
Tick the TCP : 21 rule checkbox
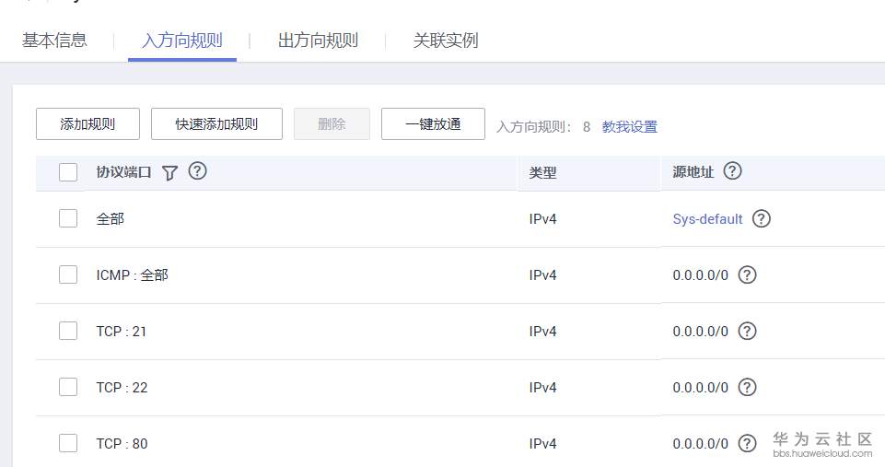coord(68,332)
